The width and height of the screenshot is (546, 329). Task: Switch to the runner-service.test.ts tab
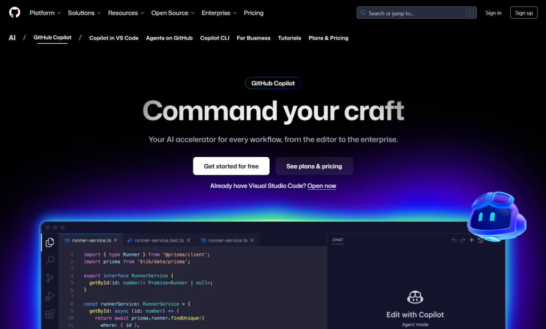159,240
